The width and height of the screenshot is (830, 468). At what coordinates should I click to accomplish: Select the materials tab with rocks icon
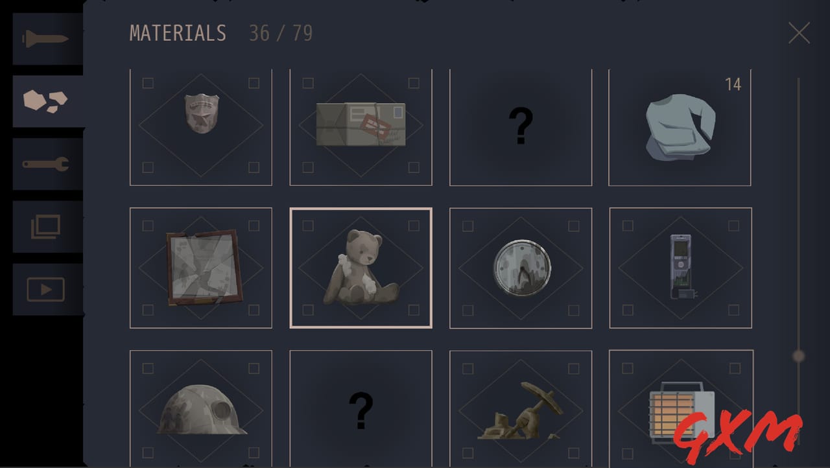[47, 101]
